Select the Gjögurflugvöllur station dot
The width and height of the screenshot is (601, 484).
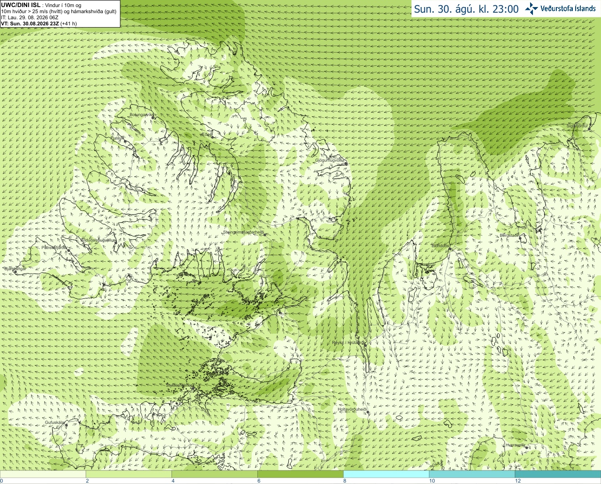[346, 164]
